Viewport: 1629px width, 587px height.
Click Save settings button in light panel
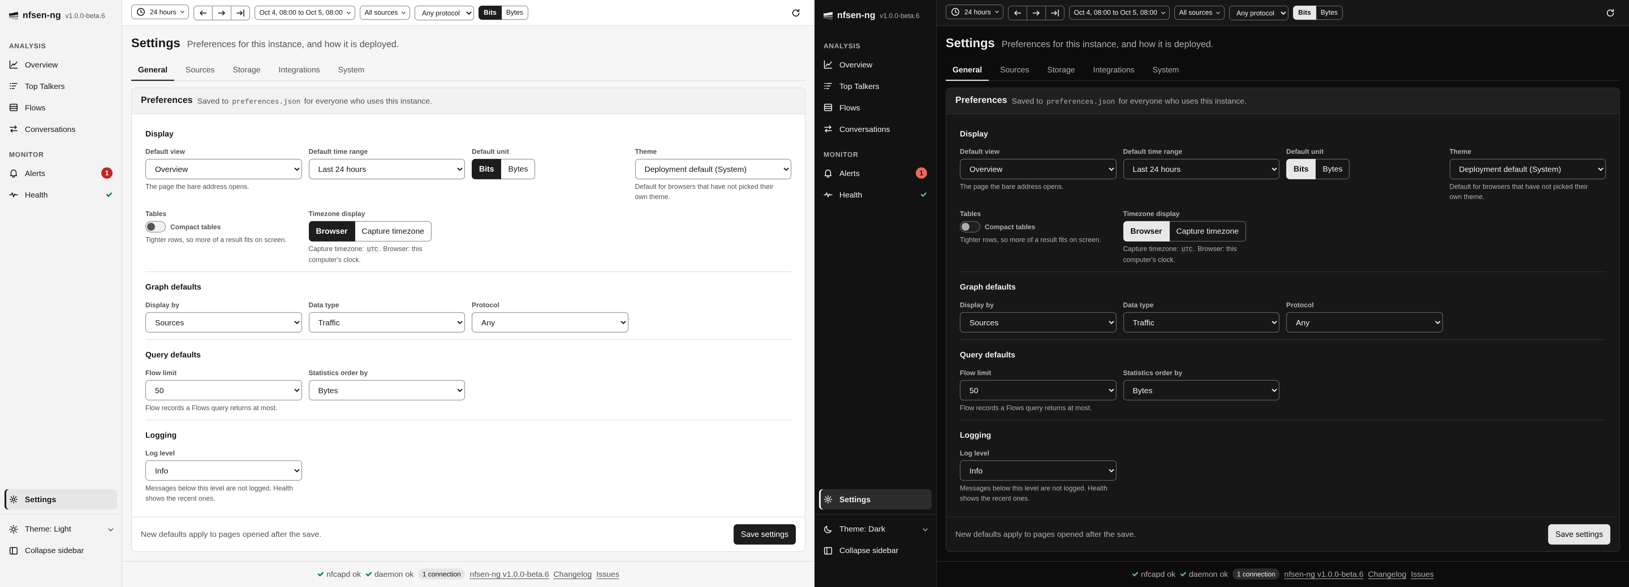pos(765,534)
